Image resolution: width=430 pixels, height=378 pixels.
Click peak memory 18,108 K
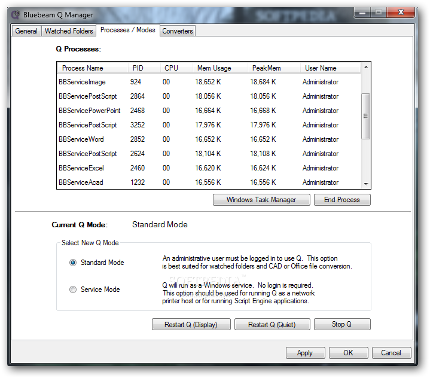point(263,154)
